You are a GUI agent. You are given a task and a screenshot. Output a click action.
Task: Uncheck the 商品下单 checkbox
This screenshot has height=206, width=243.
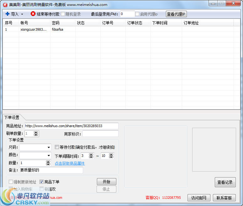(41, 182)
